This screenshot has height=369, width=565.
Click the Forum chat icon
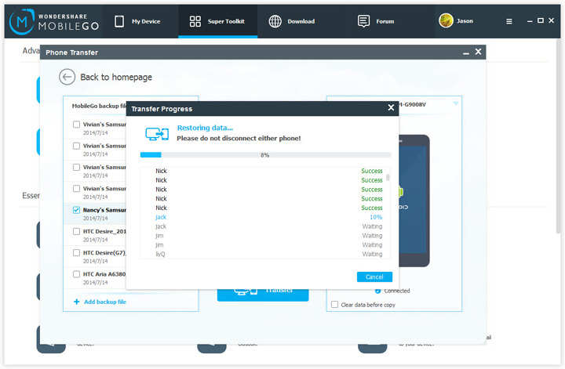pyautogui.click(x=363, y=21)
